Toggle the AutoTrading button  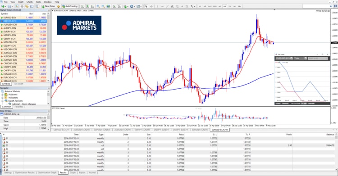(x=69, y=6)
